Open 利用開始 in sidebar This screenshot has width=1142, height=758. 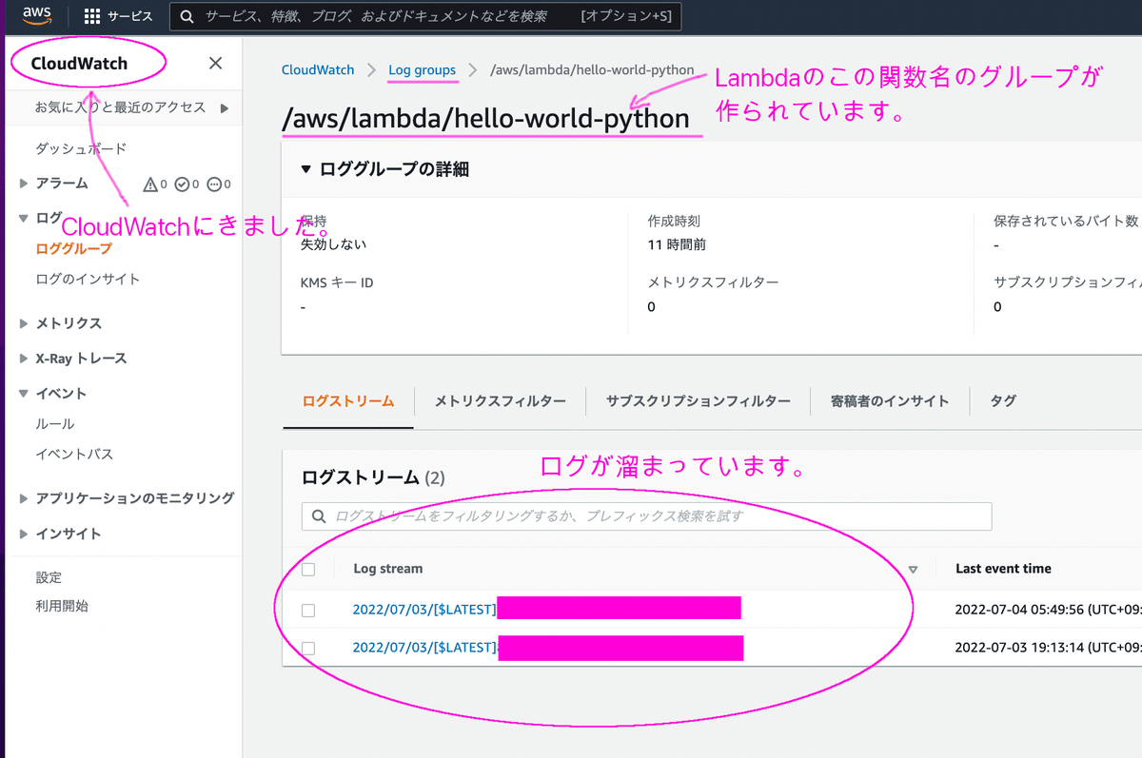click(x=62, y=606)
